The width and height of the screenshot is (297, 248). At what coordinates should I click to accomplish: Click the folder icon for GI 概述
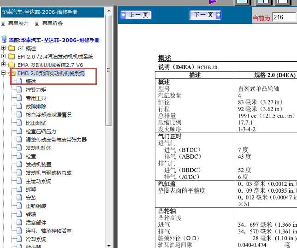pos(12,48)
